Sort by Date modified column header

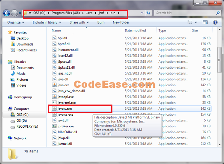tap(135, 30)
